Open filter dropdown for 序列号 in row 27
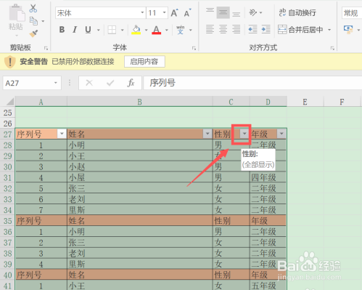Viewport: 362px width, 290px height. tap(62, 134)
